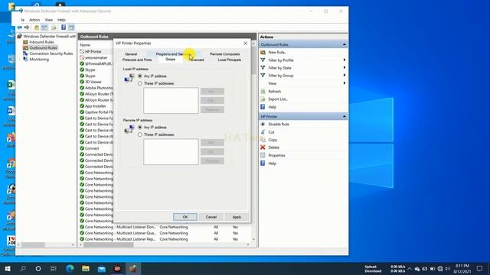Click the Apply button in the dialog
The image size is (490, 275).
(x=237, y=217)
